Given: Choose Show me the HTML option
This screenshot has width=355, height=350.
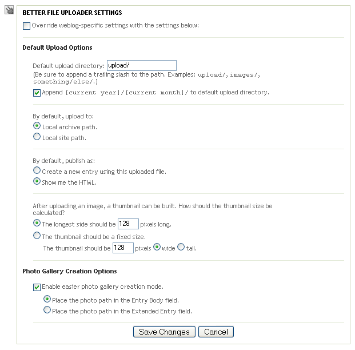Looking at the screenshot, I should (x=37, y=181).
